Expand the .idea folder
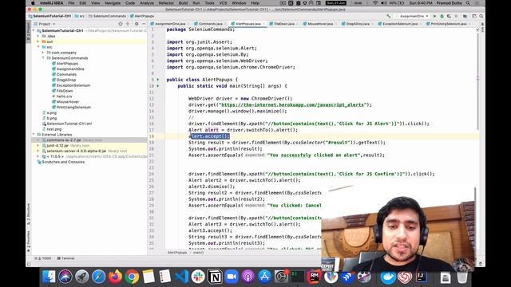511x287 pixels. [38, 36]
